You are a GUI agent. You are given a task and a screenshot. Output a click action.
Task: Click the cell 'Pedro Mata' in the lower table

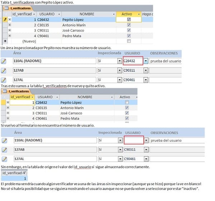coord(87,118)
